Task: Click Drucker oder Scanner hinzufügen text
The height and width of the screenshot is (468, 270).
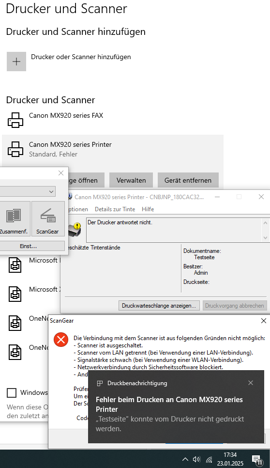Action: [81, 57]
